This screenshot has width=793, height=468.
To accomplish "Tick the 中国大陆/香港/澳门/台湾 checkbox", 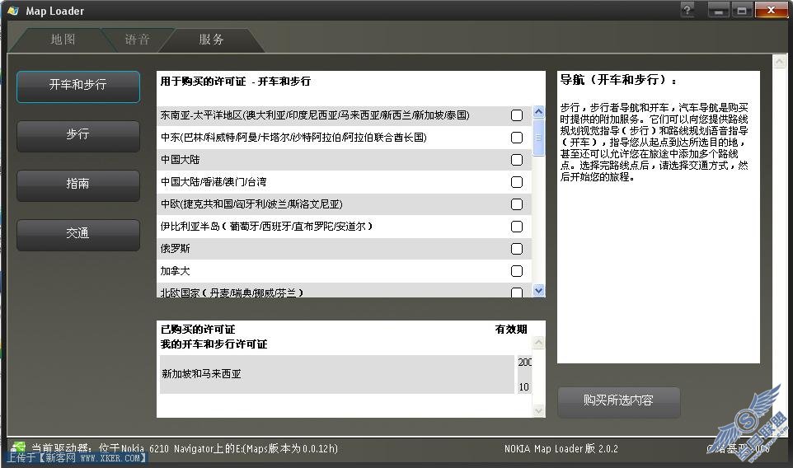I will coord(516,182).
